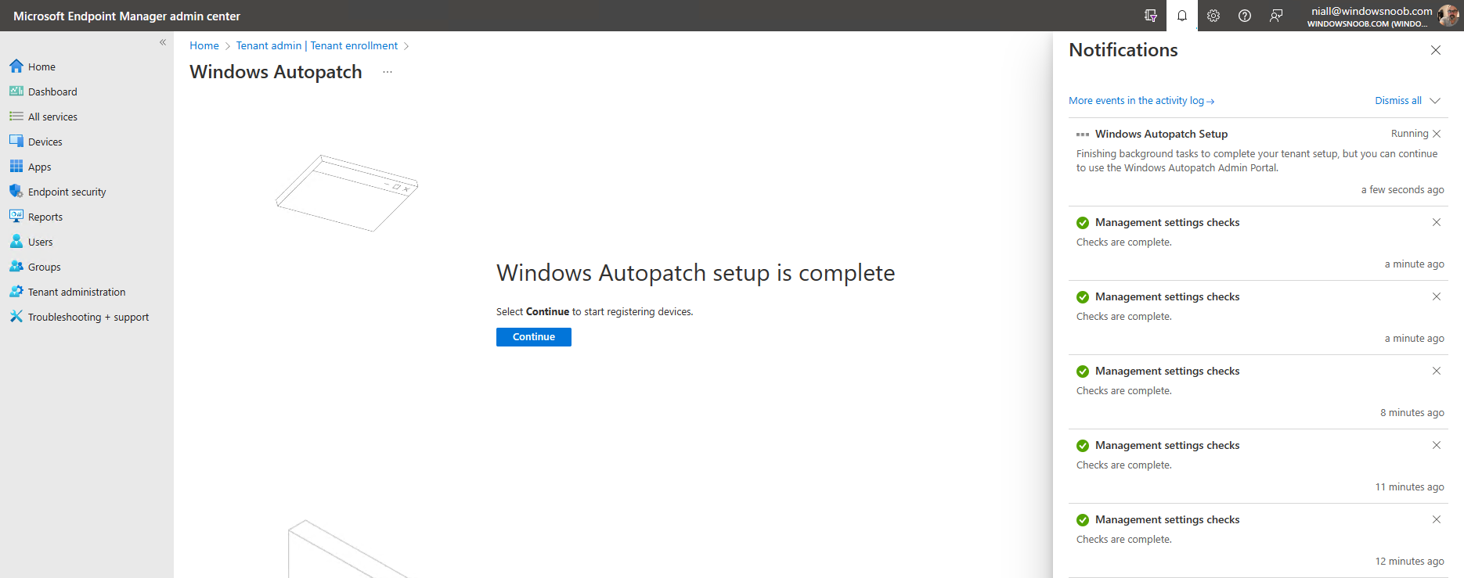
Task: Click the Windows Autopatch page heading
Action: coord(276,72)
